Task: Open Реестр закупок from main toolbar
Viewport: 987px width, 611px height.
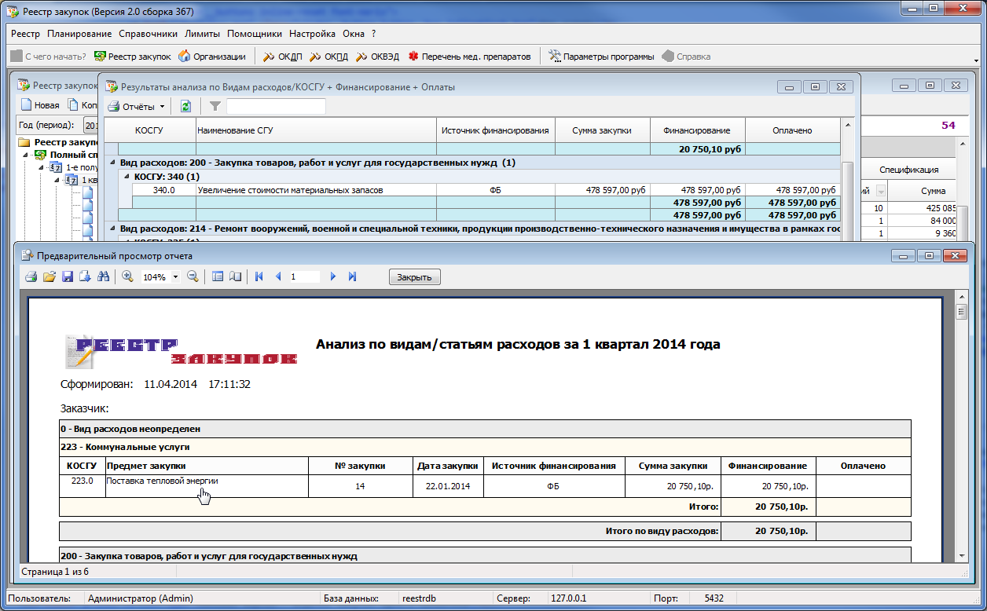Action: 132,57
